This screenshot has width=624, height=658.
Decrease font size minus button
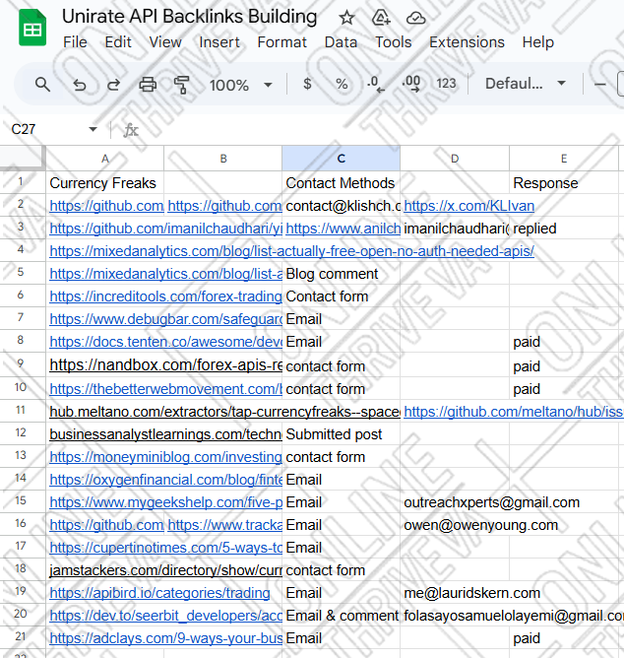pos(600,85)
